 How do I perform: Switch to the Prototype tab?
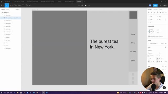click(x=155, y=9)
